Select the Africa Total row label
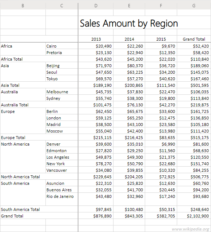Viewport: 211px width, 232px height. [x=12, y=59]
